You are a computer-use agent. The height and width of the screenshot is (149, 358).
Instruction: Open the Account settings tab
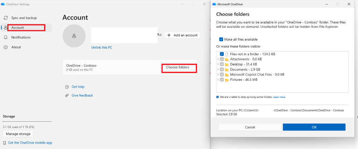coord(27,28)
